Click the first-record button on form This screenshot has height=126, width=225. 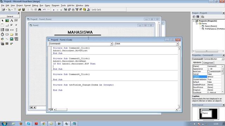(x=31, y=107)
